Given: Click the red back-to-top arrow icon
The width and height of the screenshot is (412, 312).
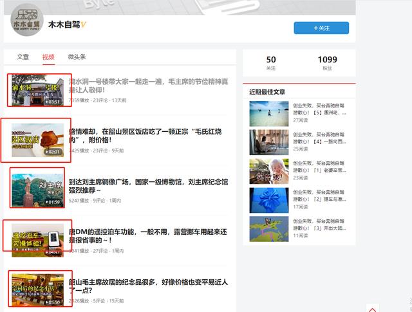Looking at the screenshot, I should point(372,308).
